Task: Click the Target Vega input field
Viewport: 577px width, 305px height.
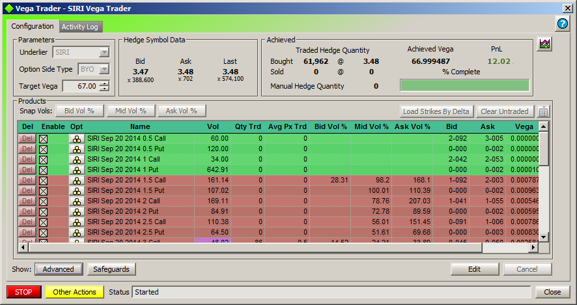Action: [81, 86]
